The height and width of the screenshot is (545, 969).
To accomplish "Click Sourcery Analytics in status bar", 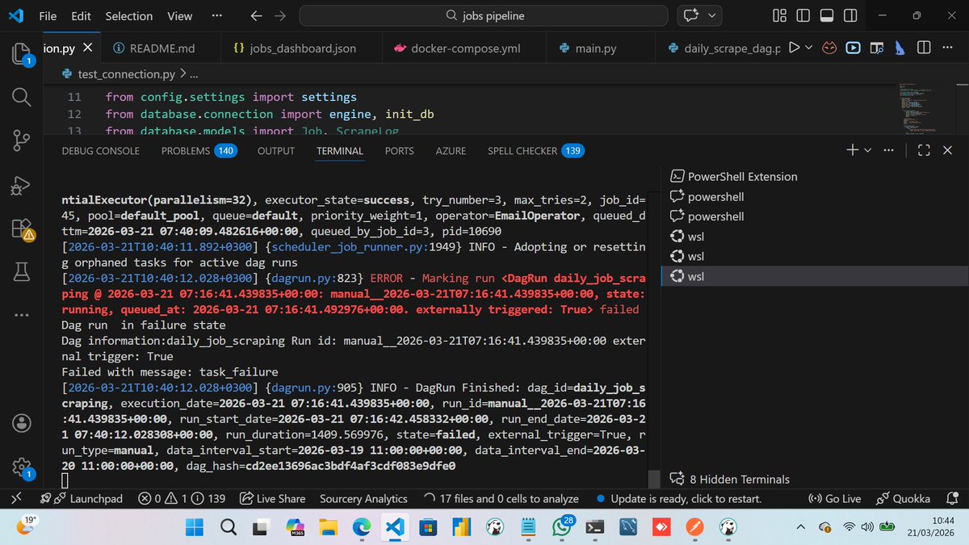I will [x=363, y=499].
